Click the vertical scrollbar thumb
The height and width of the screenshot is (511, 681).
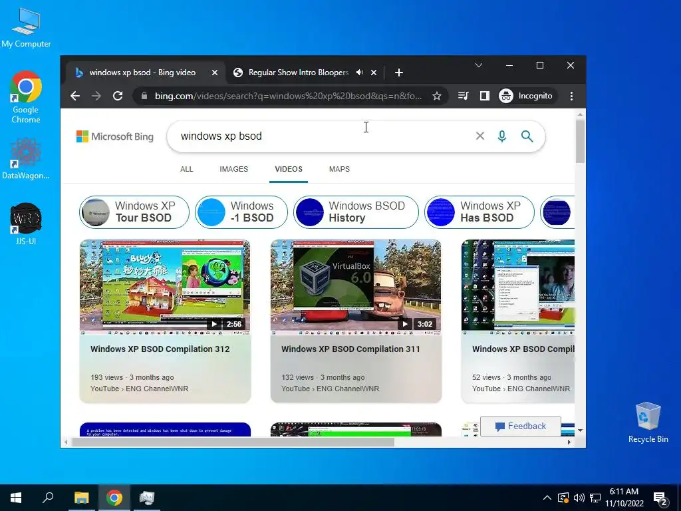click(580, 141)
